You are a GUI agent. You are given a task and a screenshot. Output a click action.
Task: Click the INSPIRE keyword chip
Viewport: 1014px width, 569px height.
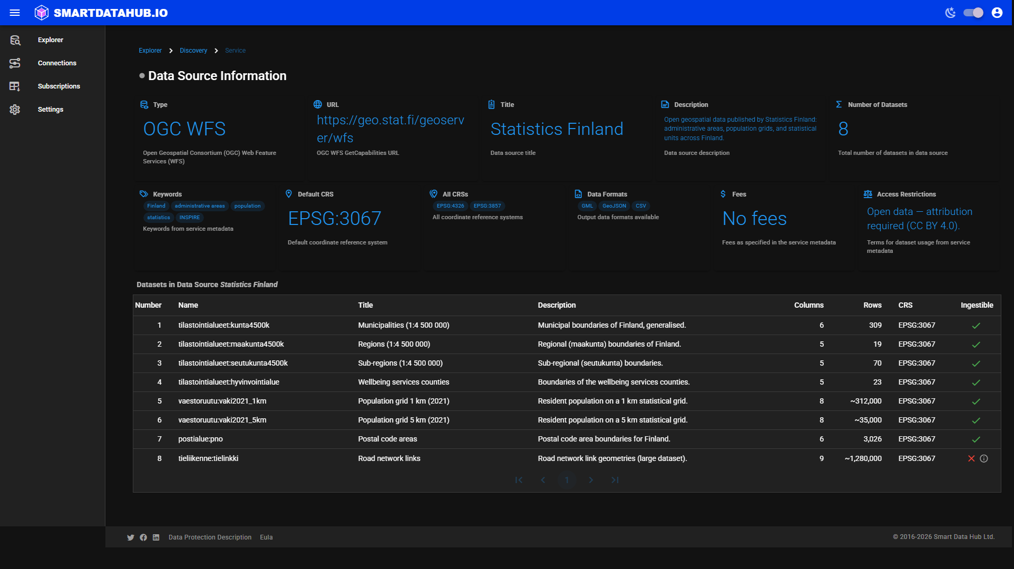click(x=190, y=218)
